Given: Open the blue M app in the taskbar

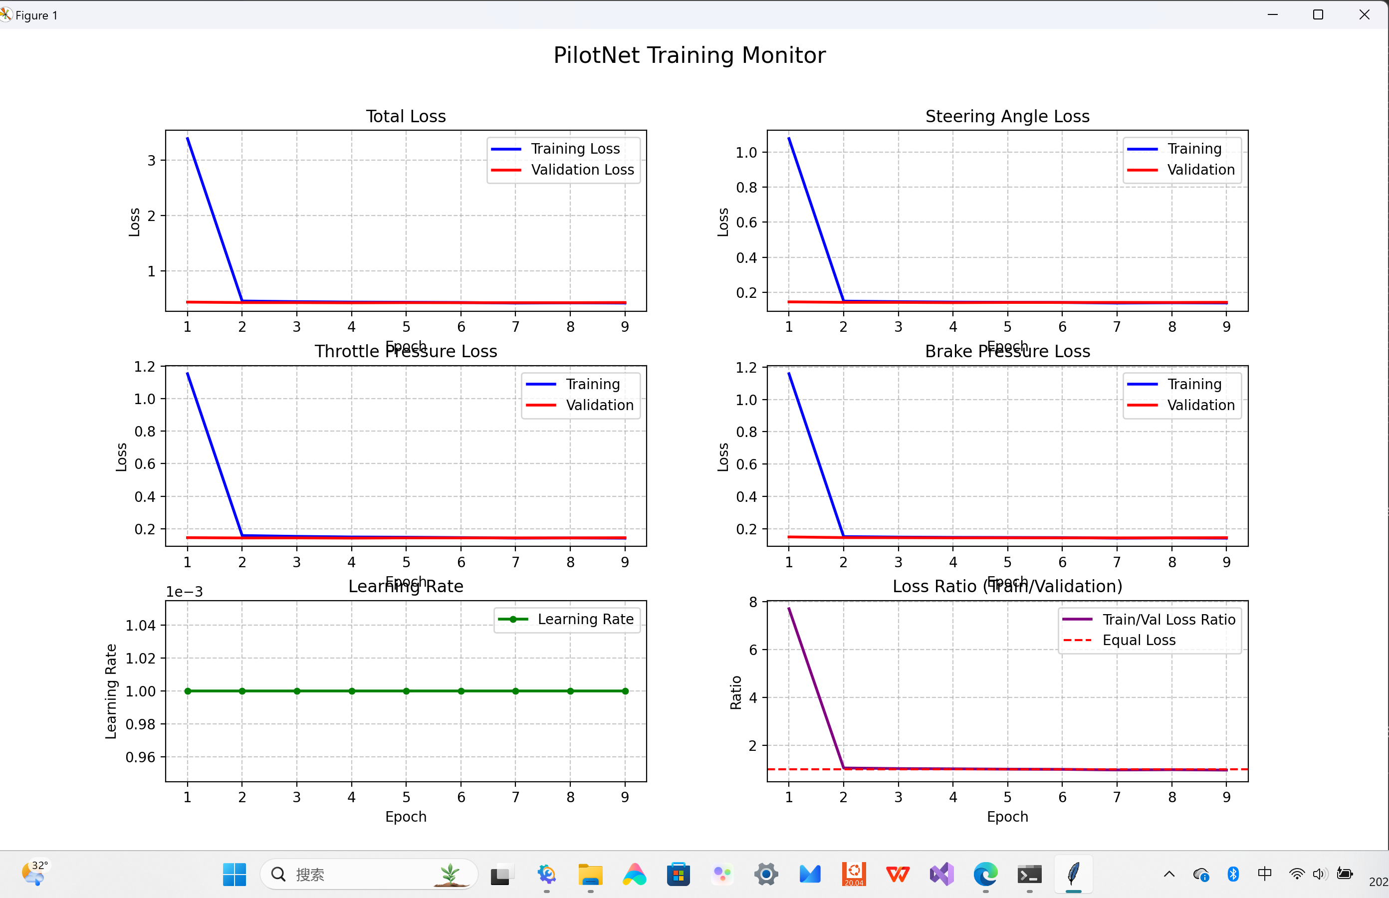Looking at the screenshot, I should [x=810, y=874].
